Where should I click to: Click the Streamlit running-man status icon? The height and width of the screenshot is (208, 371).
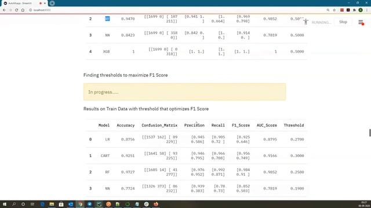[305, 22]
